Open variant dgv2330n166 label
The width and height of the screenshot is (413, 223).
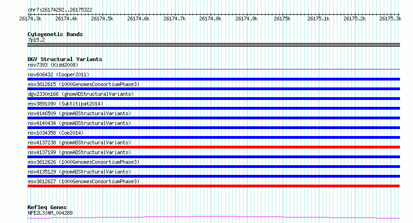point(81,94)
